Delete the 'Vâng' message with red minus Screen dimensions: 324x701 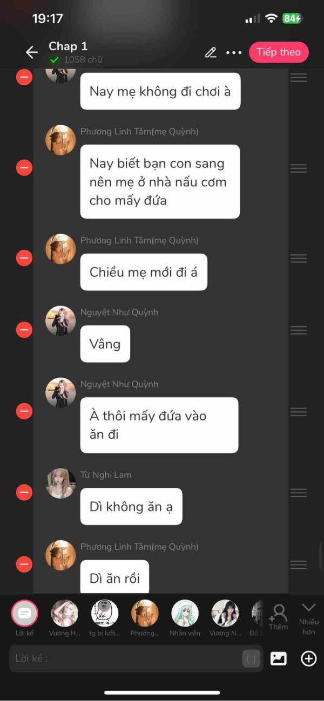tap(24, 329)
